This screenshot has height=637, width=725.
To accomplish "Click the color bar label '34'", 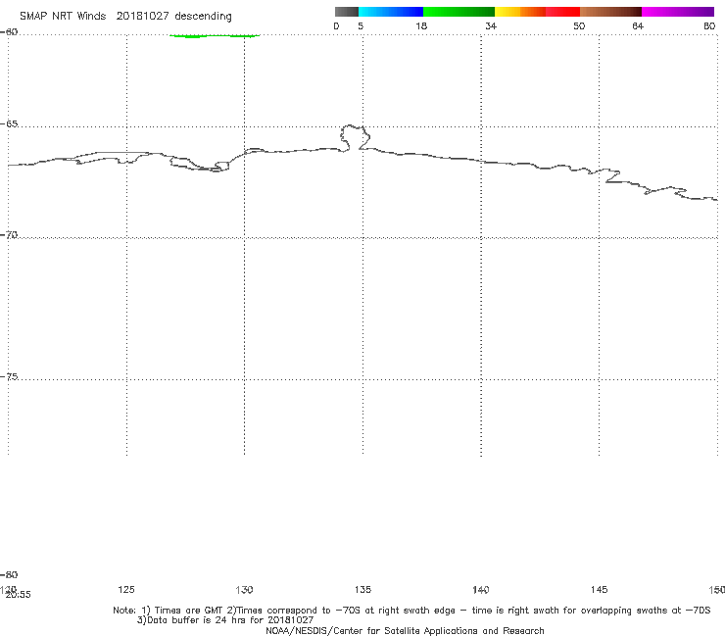I will [491, 26].
